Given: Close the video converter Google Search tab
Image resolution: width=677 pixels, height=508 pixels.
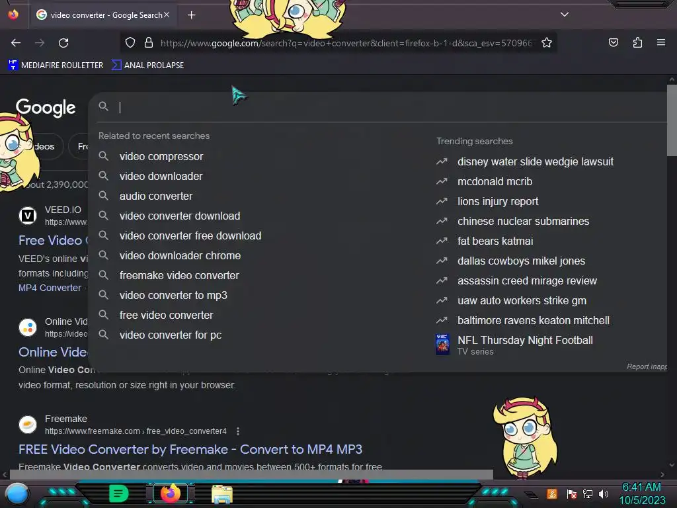Looking at the screenshot, I should coord(167,15).
